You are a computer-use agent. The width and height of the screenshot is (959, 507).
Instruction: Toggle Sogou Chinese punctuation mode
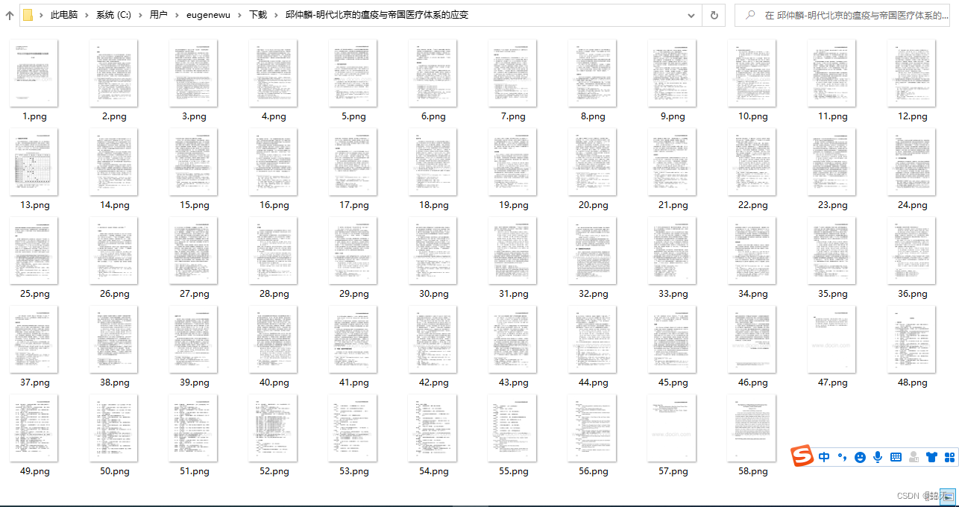[x=842, y=457]
